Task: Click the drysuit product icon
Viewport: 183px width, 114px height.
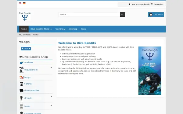Action: point(21,98)
